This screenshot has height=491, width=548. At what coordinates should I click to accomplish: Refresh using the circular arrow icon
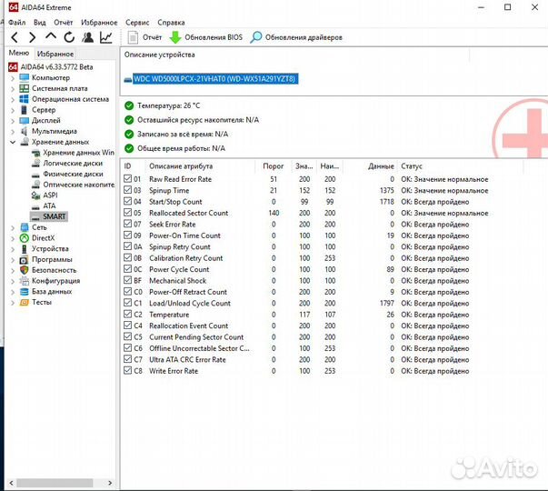pos(69,37)
